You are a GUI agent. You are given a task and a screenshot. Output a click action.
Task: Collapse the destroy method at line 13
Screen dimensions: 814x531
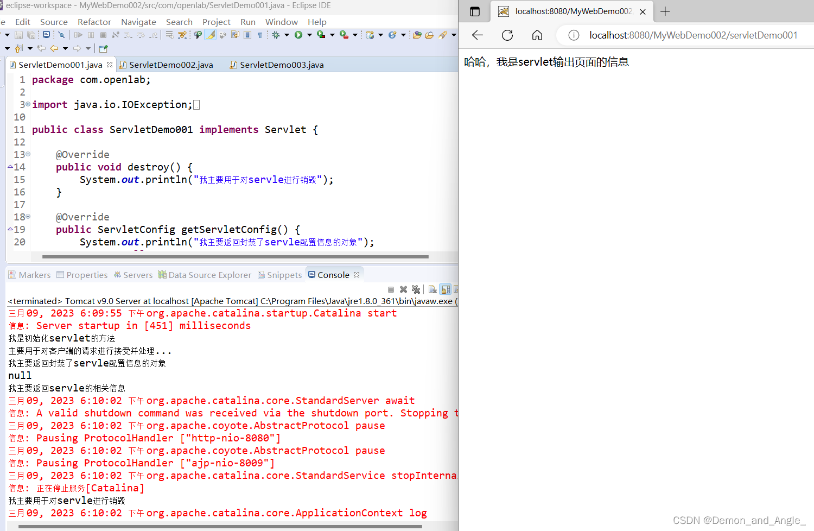[28, 154]
